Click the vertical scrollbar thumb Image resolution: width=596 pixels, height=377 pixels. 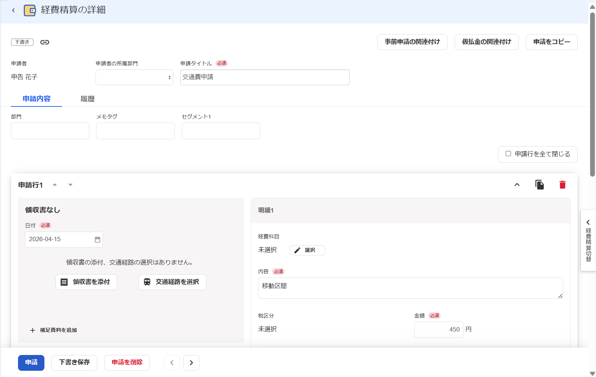coord(592,95)
